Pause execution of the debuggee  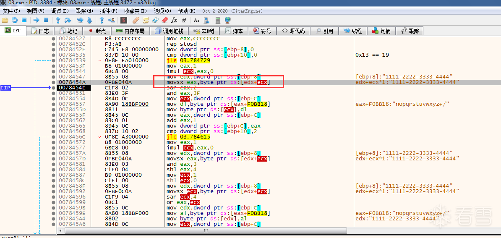46,20
